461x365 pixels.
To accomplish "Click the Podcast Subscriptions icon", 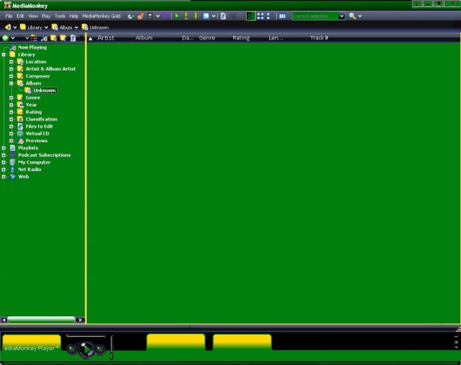I will [13, 155].
